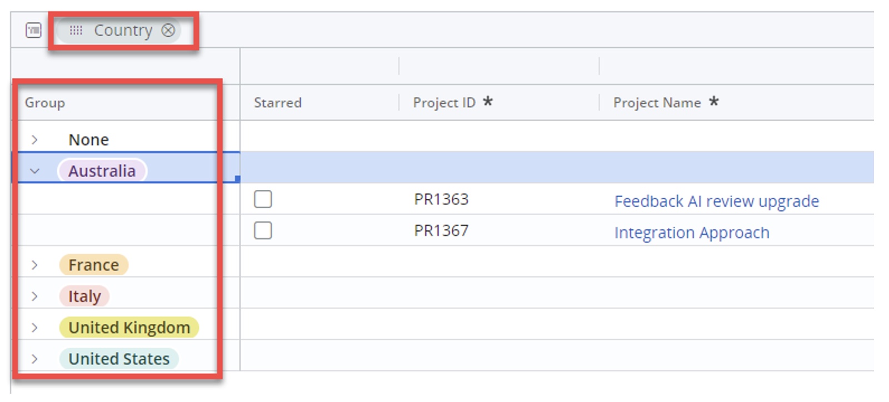Remove the Country grouping chip
Image resolution: width=889 pixels, height=402 pixels.
pos(168,30)
